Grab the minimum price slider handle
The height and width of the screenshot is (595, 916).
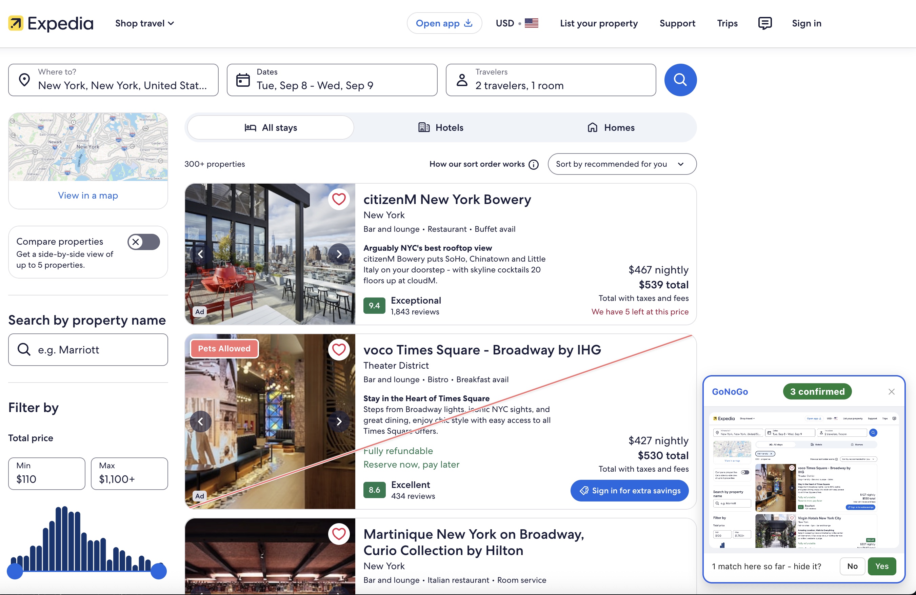point(15,571)
